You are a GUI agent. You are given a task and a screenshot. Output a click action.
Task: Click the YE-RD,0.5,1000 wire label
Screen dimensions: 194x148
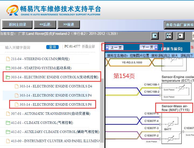[x=132, y=62]
